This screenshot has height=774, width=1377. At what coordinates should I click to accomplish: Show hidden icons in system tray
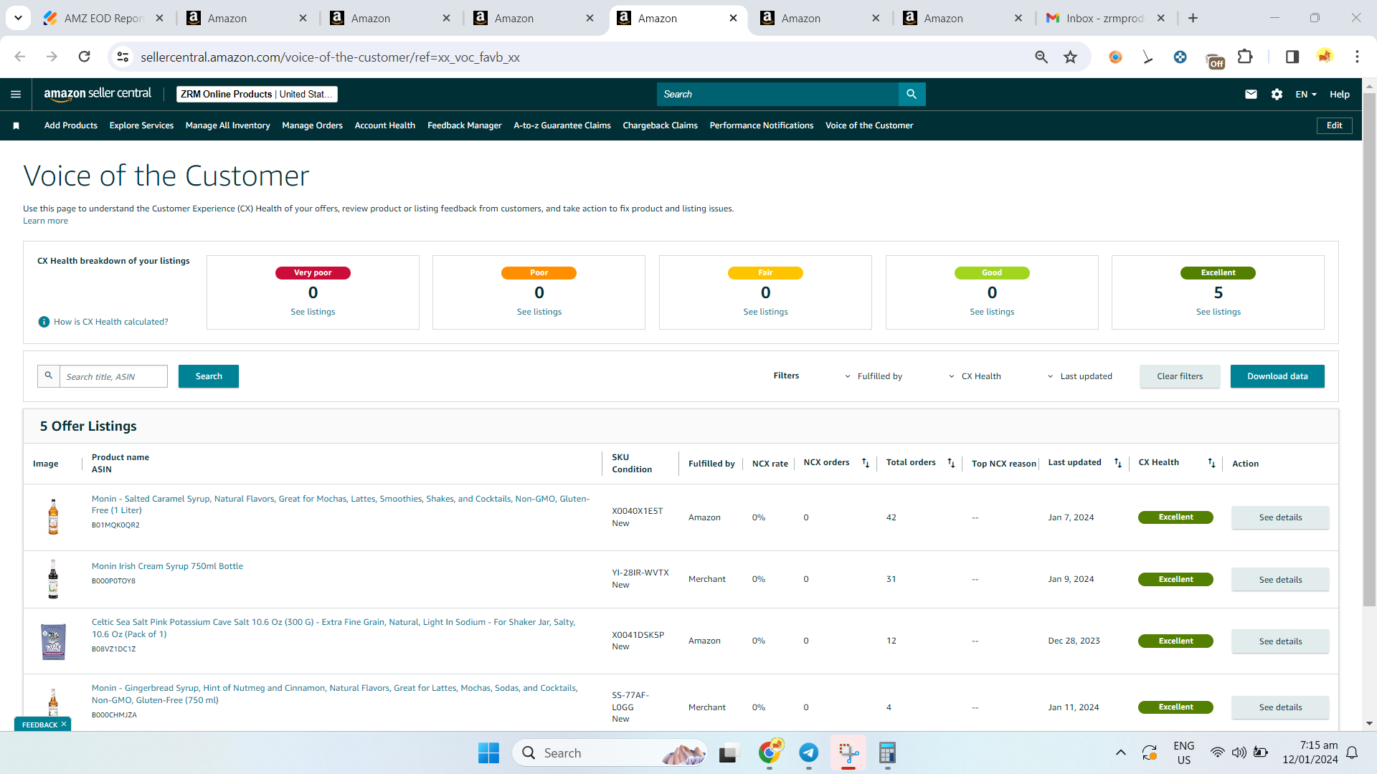(x=1120, y=752)
